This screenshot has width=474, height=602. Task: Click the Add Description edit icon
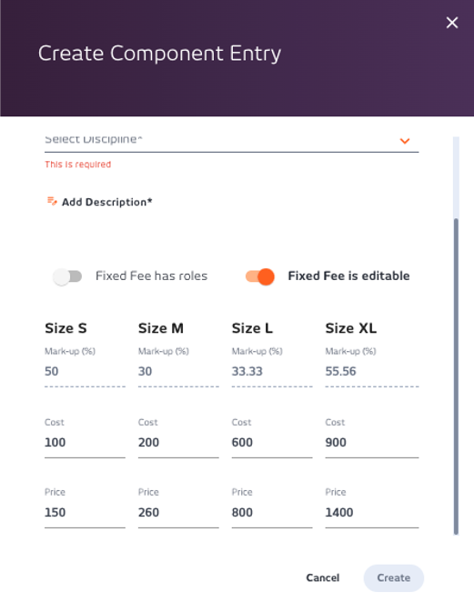[52, 201]
